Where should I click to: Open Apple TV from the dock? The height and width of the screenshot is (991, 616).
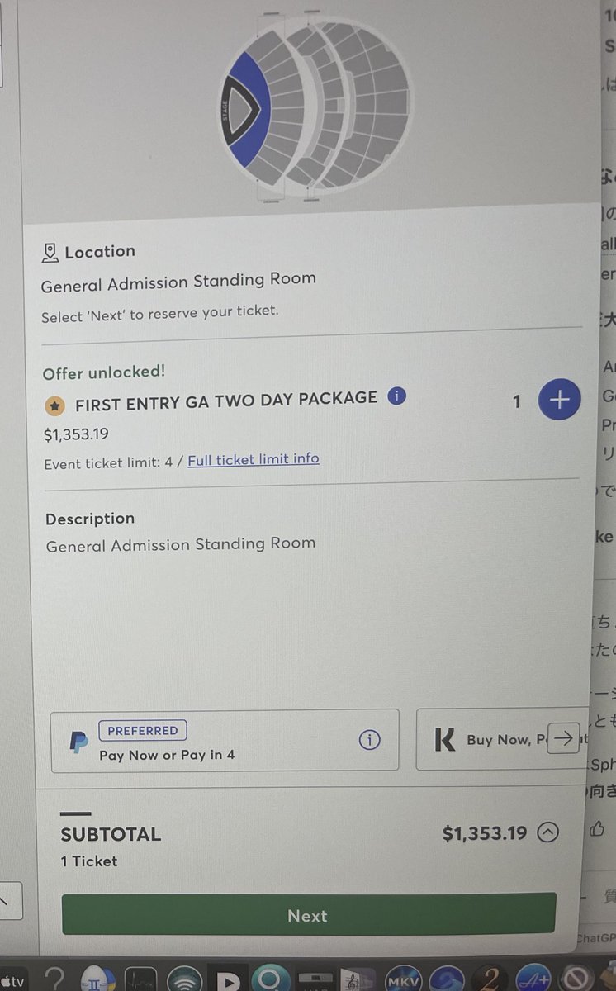pyautogui.click(x=13, y=979)
